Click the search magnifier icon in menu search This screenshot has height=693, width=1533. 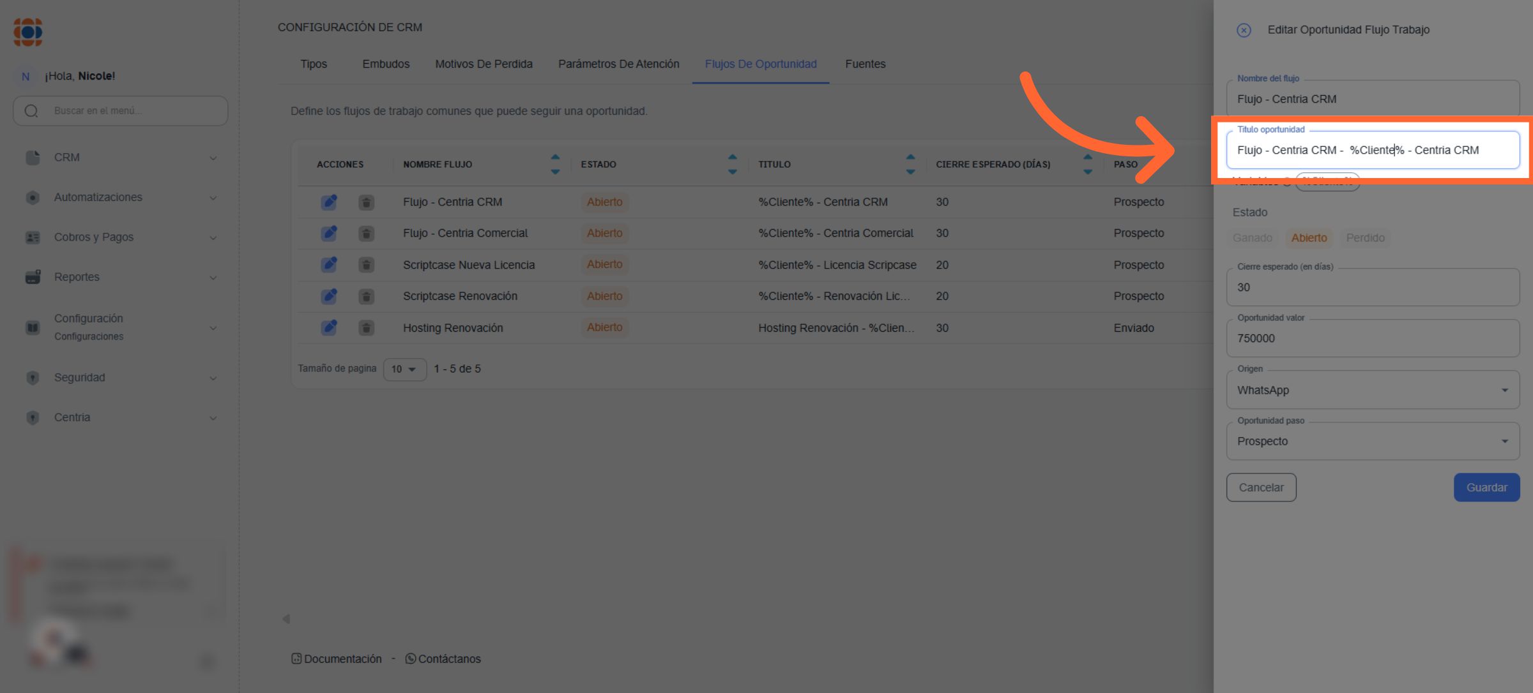[x=31, y=111]
